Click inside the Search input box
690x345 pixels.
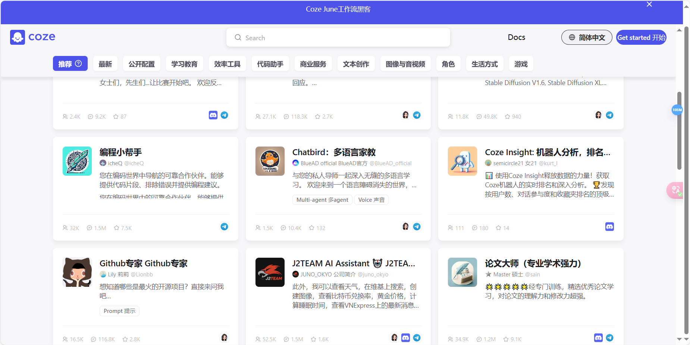[336, 37]
